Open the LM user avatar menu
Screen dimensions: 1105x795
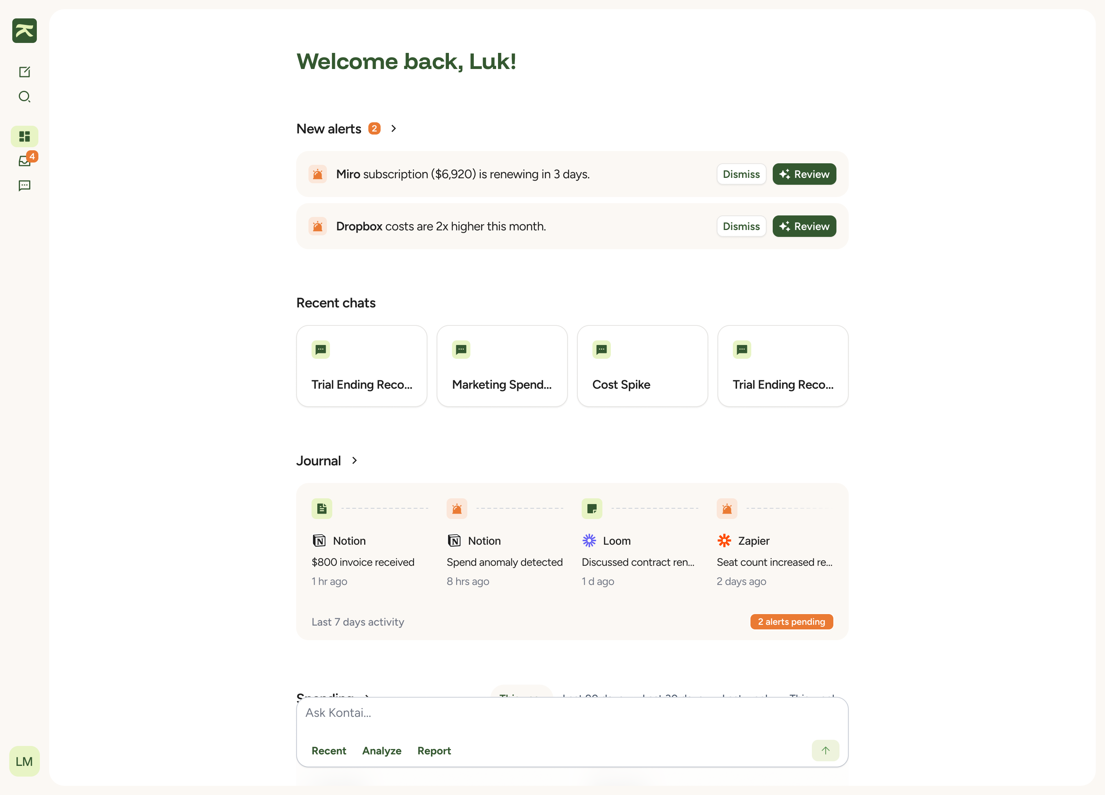pyautogui.click(x=24, y=761)
